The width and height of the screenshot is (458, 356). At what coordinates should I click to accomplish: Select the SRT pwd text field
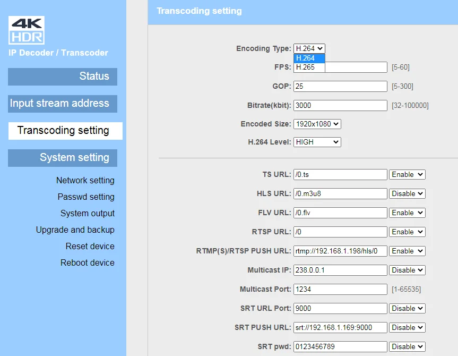[x=340, y=346]
